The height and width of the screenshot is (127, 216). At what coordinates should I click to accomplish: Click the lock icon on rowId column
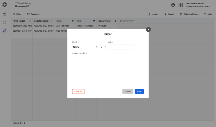tap(30, 21)
